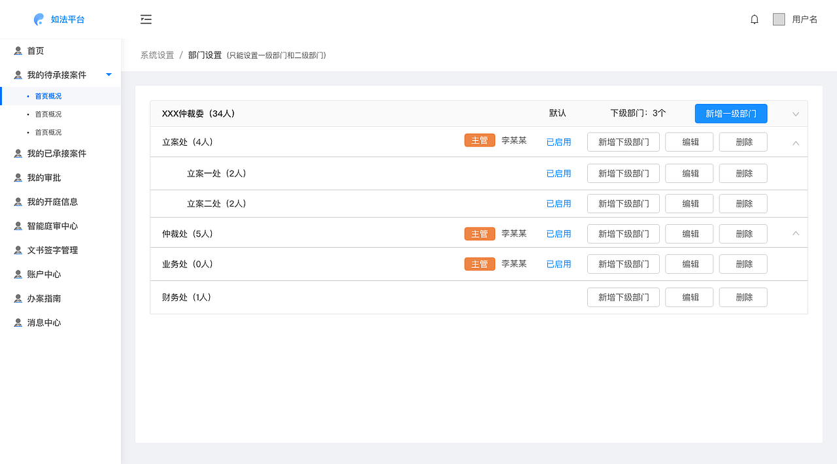Viewport: 837px width, 464px height.
Task: Click the 消息中心 sidebar icon
Action: (18, 323)
